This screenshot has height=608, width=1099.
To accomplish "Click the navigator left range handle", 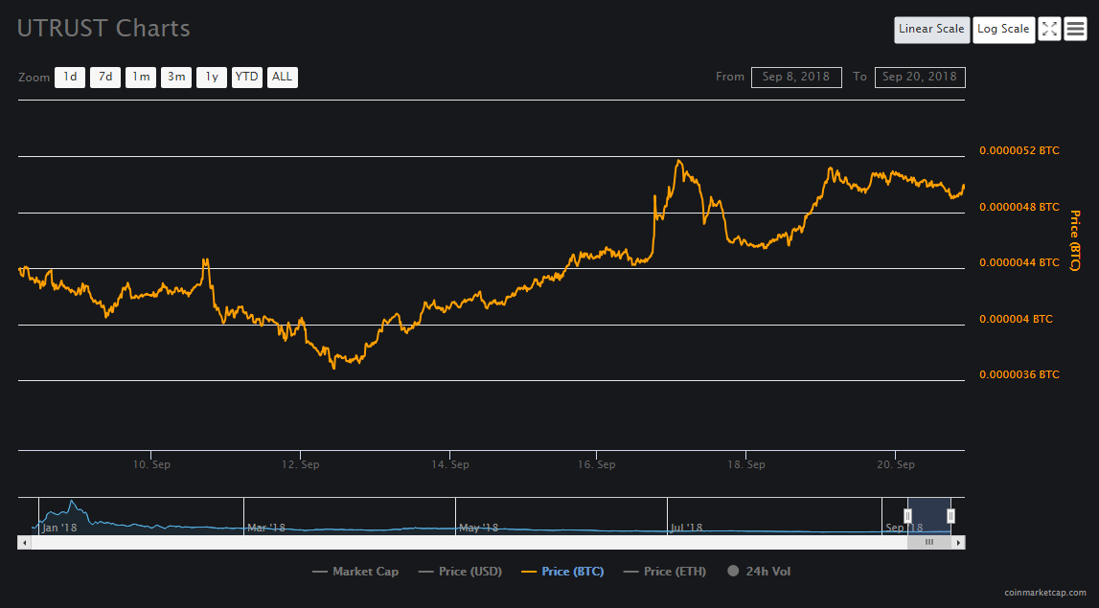I will [x=907, y=516].
